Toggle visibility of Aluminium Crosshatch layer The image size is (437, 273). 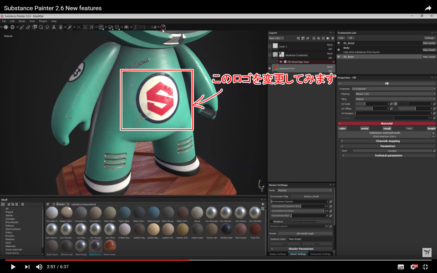click(x=269, y=55)
